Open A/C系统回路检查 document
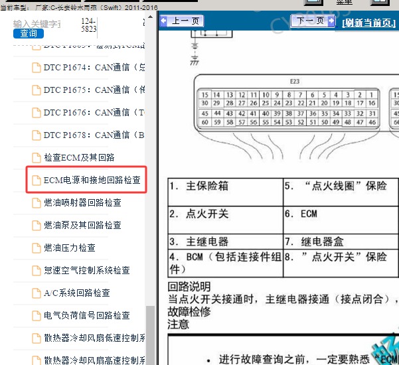Image resolution: width=399 pixels, height=365 pixels. pos(77,293)
